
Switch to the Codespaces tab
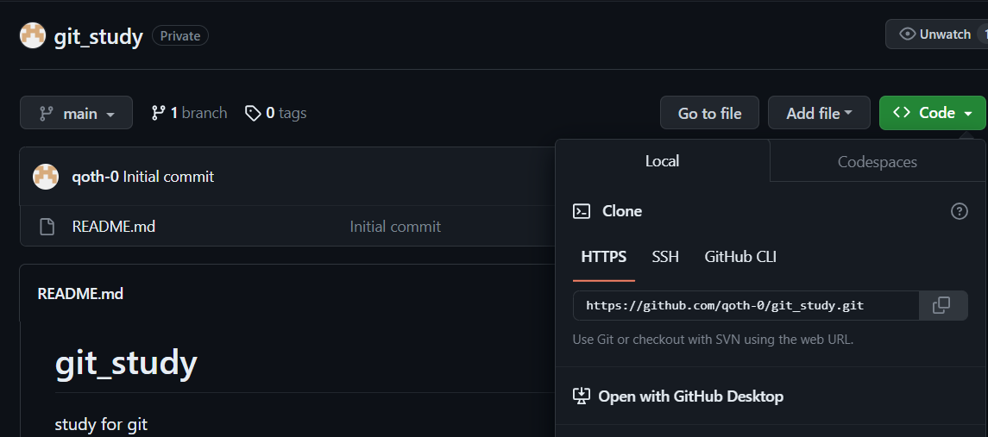coord(877,162)
